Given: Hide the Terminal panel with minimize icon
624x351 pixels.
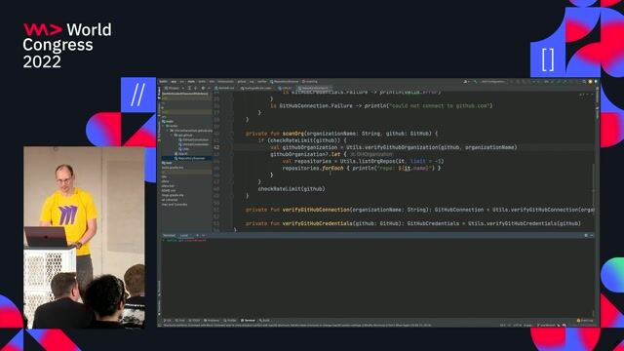Looking at the screenshot, I should pos(592,235).
